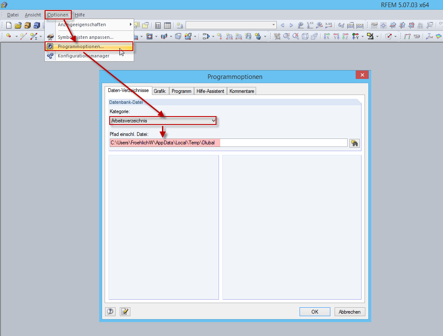
Task: View in Y direction
Action: click(336, 36)
